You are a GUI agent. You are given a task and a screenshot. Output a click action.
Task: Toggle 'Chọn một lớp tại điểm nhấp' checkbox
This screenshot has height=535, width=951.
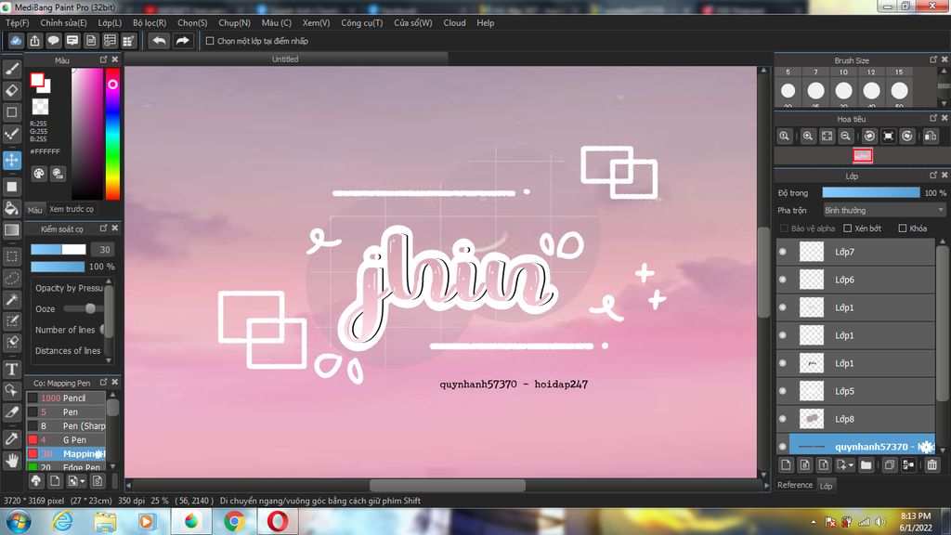point(210,41)
